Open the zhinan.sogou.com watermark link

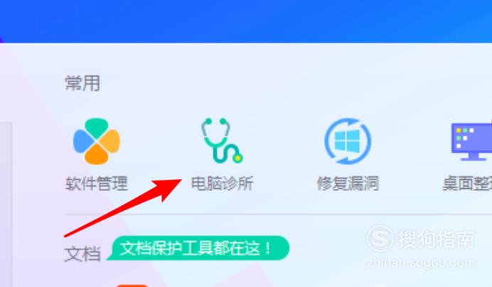[x=420, y=263]
